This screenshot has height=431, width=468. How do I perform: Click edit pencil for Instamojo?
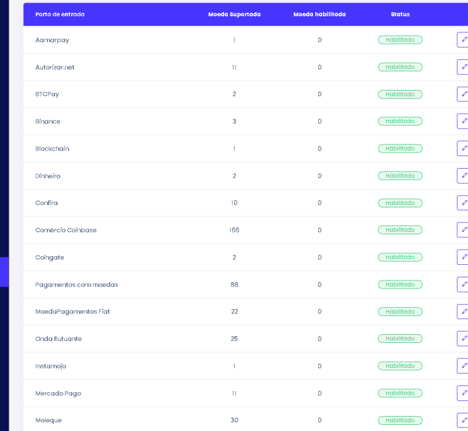point(463,366)
